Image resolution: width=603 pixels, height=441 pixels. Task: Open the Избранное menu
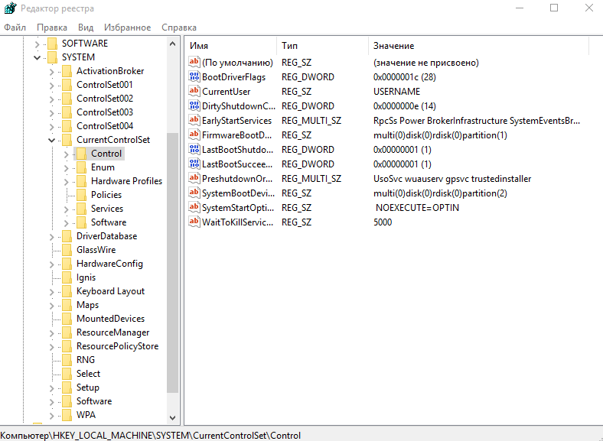coord(127,28)
